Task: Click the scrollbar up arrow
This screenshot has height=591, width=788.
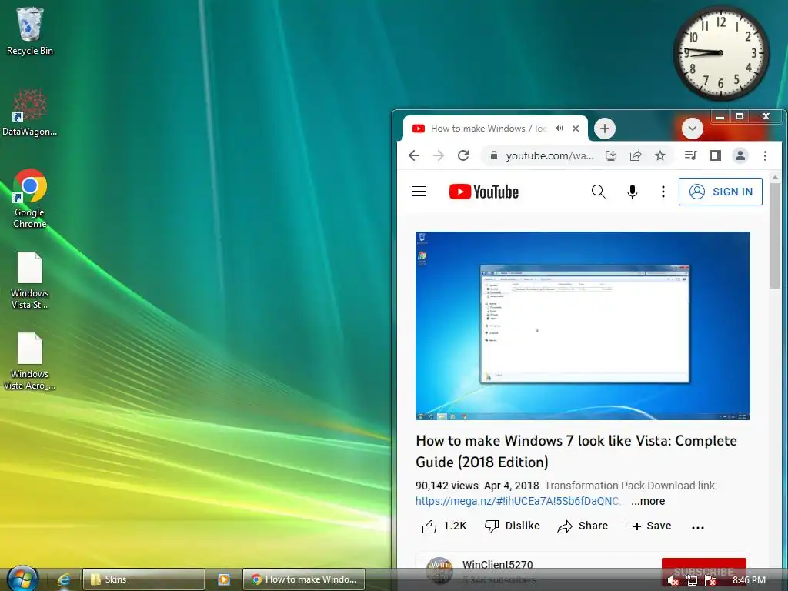Action: coord(774,177)
